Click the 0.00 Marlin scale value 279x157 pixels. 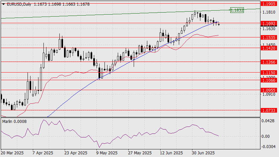pos(265,136)
